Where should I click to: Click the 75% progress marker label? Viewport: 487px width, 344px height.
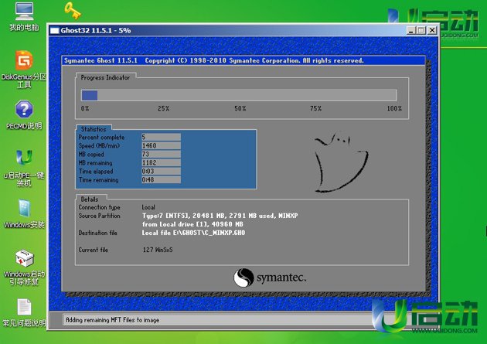coord(315,109)
